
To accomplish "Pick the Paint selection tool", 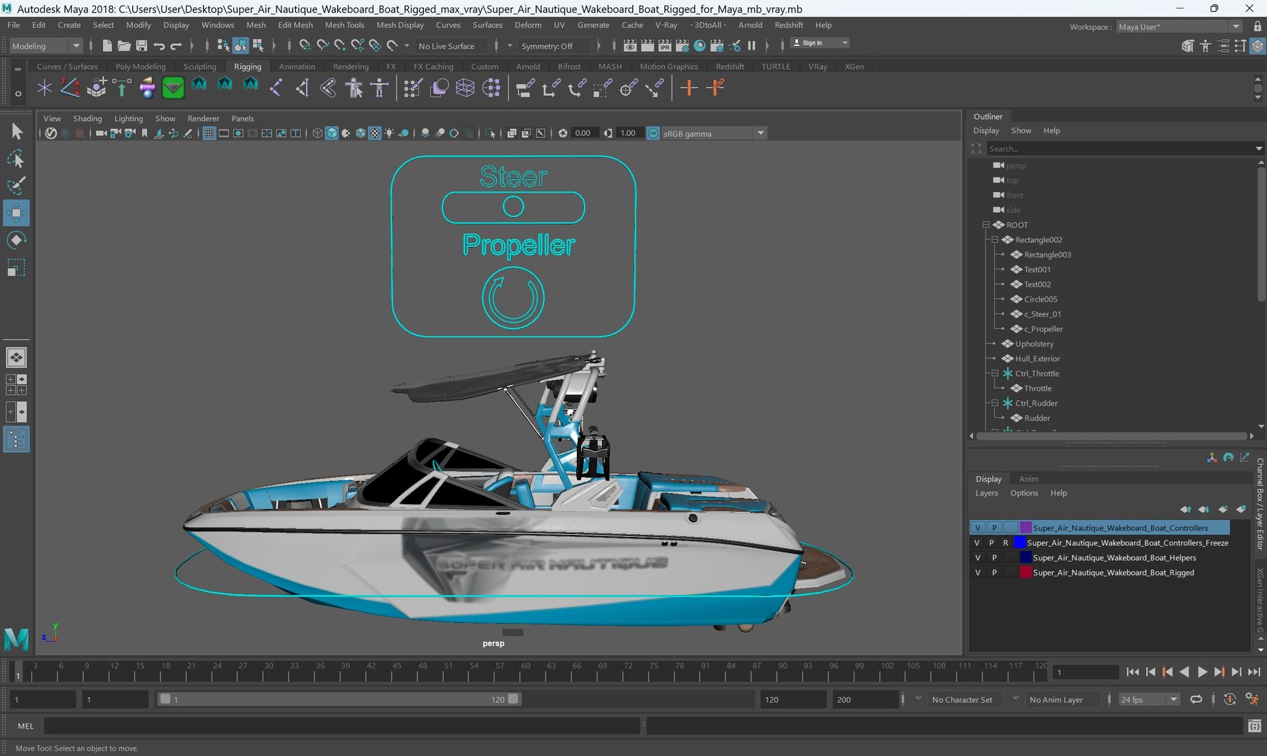I will pos(16,185).
